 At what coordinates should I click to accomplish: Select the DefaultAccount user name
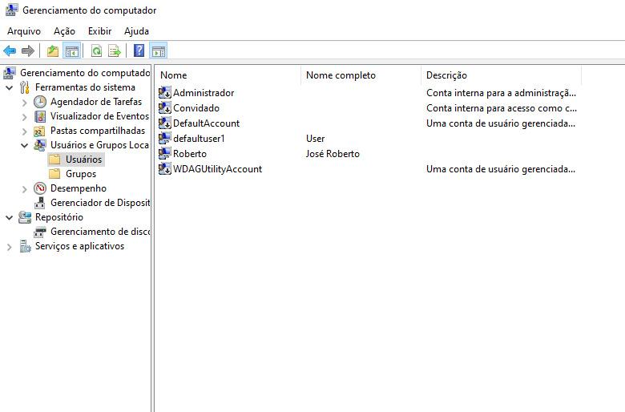(206, 123)
